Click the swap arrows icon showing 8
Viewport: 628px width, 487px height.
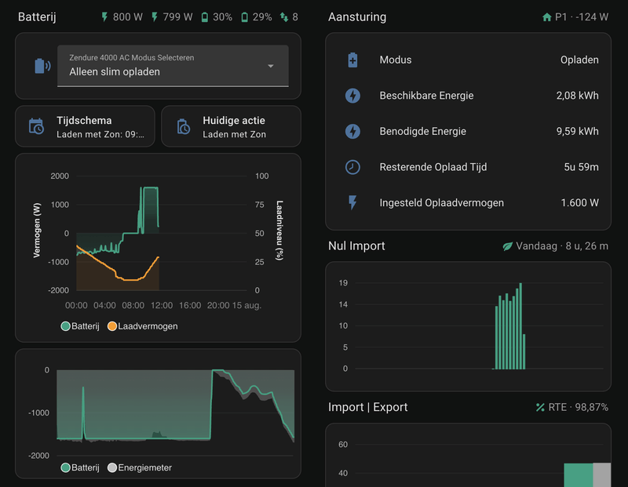click(284, 17)
